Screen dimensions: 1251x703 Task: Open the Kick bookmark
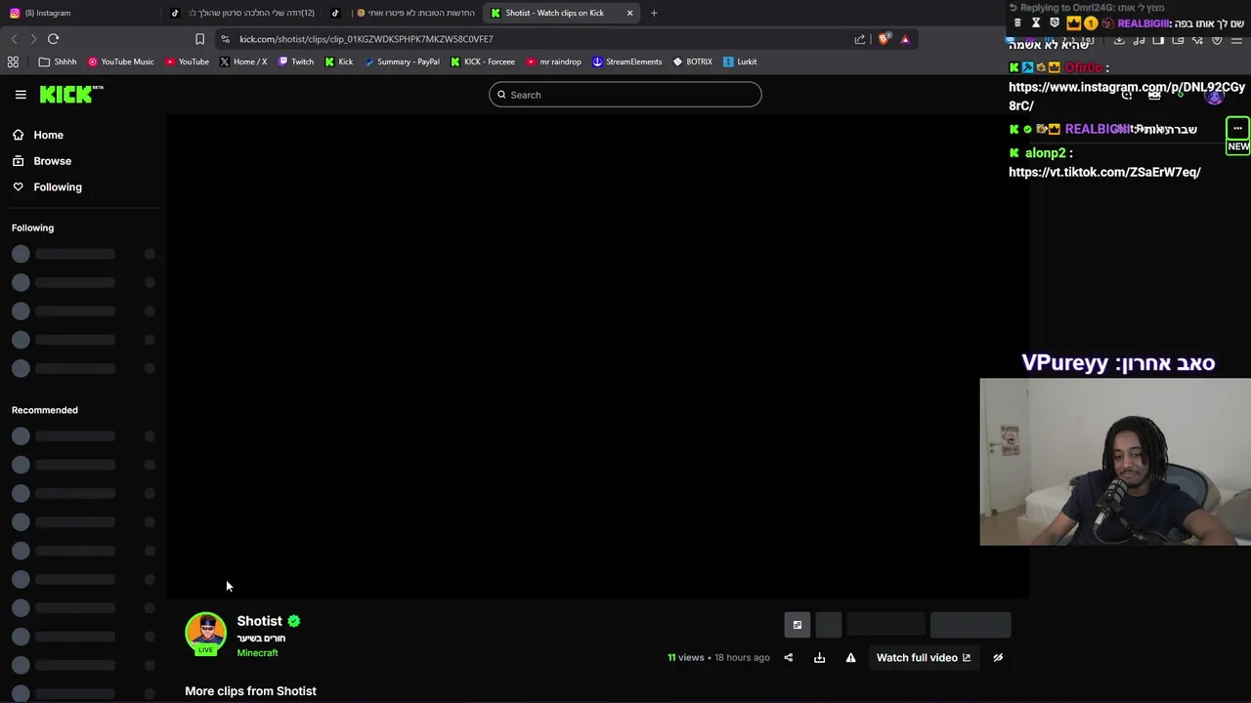(x=339, y=62)
